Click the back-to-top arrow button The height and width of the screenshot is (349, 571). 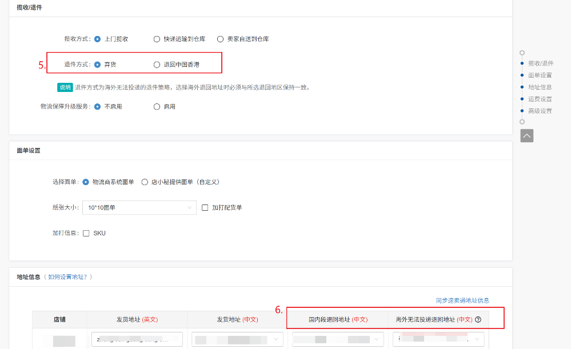[526, 136]
